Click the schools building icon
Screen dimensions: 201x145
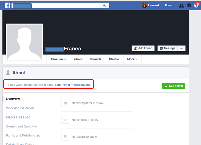coord(65,120)
